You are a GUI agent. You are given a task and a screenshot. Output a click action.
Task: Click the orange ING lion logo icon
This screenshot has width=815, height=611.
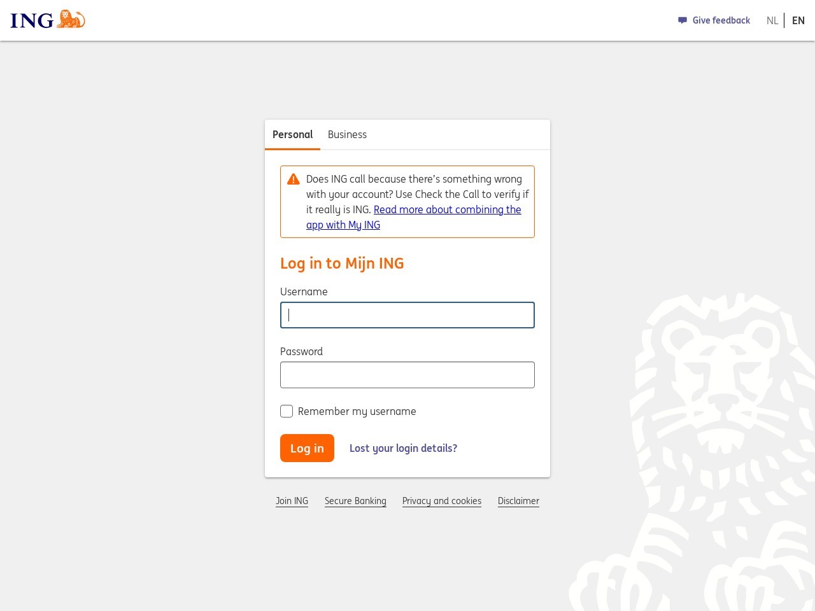click(71, 19)
